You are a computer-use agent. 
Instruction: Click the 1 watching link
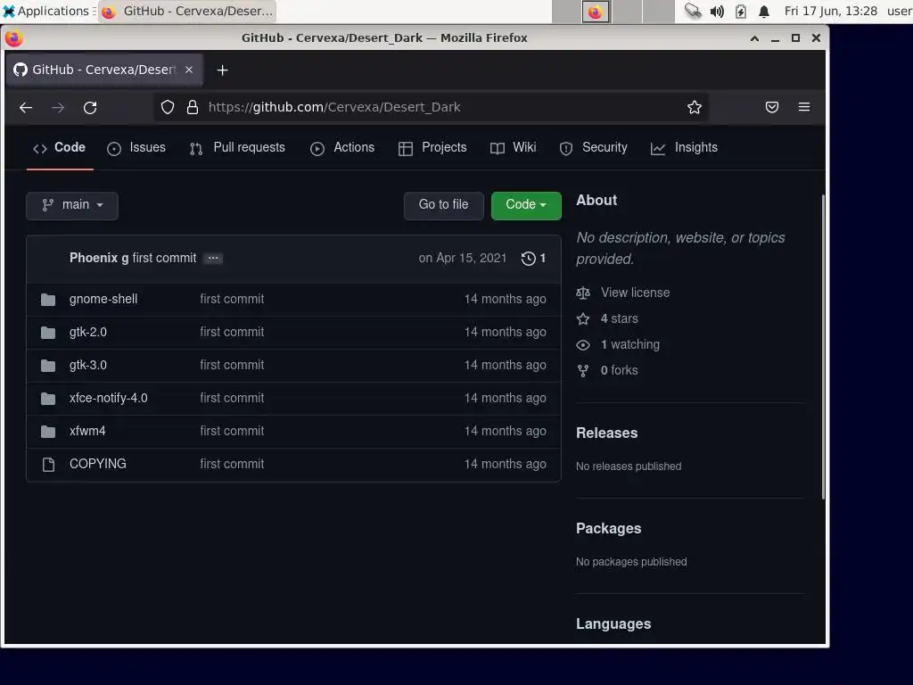(x=630, y=344)
